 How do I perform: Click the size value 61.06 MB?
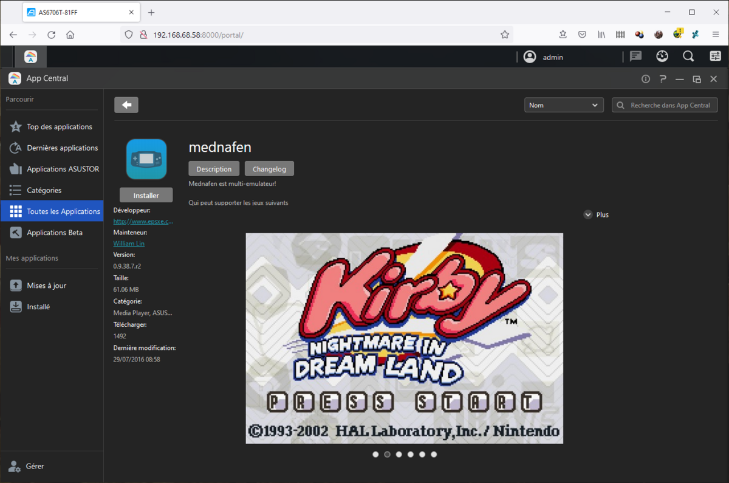pos(126,290)
